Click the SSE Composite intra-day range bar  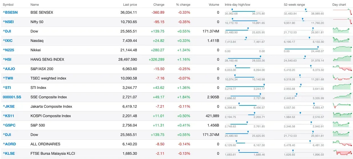(x=245, y=95)
